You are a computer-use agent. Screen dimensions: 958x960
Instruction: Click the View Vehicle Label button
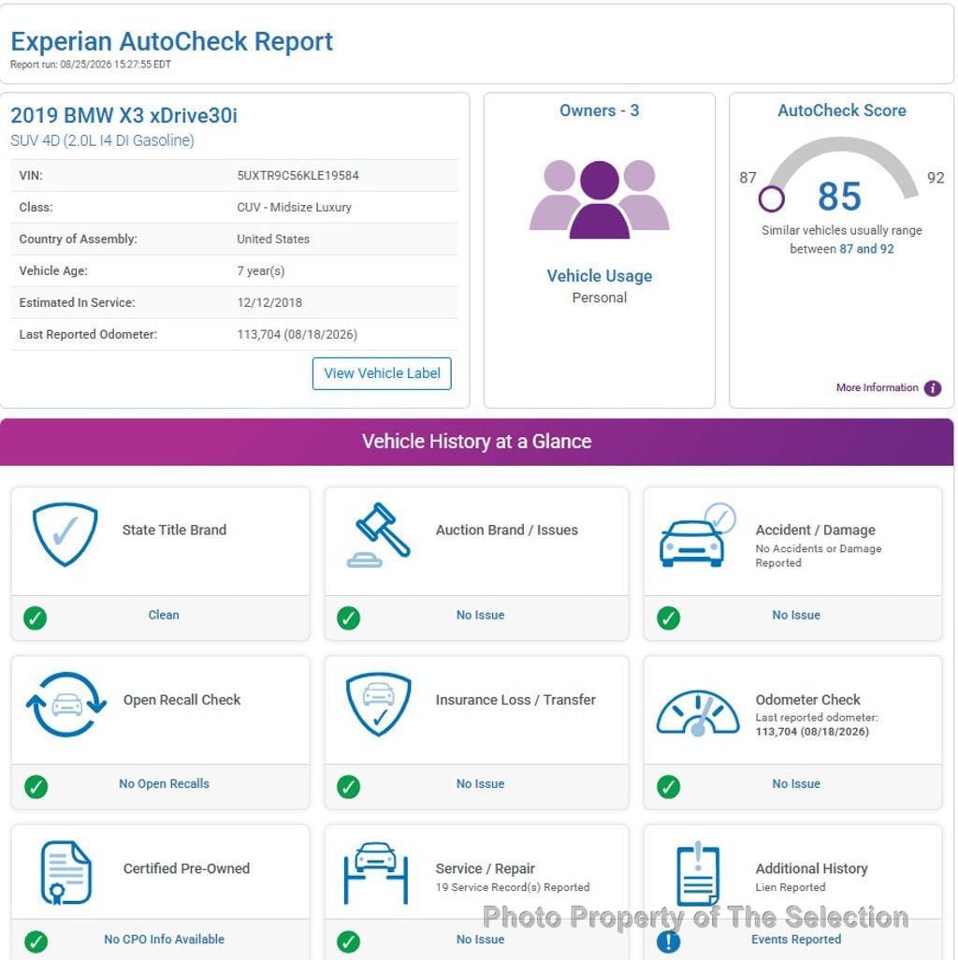coord(382,373)
